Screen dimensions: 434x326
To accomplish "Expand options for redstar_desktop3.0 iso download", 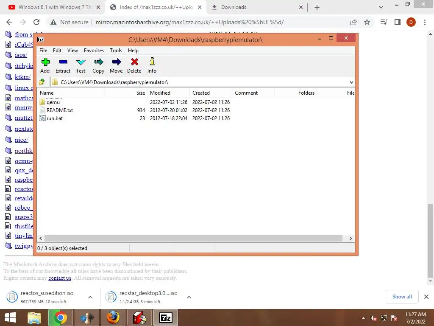I will 189,297.
